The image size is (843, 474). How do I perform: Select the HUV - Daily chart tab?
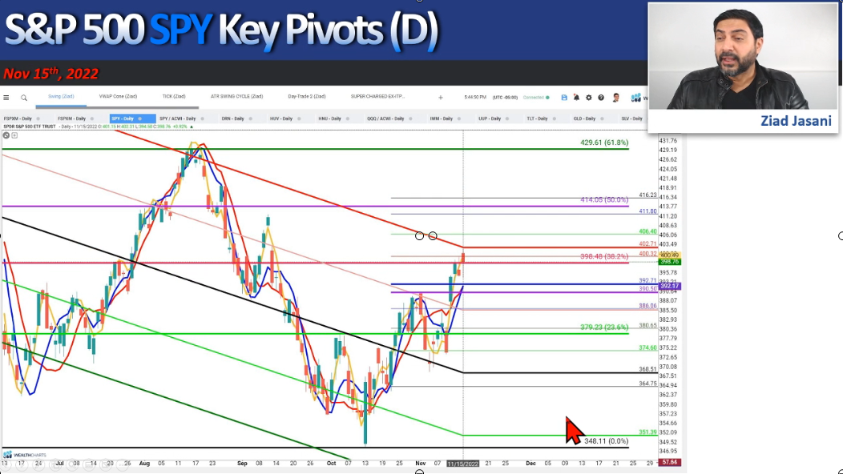tap(281, 118)
